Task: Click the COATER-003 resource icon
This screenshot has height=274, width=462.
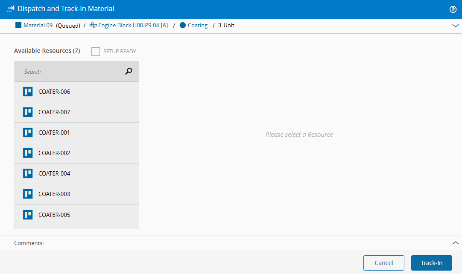Action: (x=28, y=194)
